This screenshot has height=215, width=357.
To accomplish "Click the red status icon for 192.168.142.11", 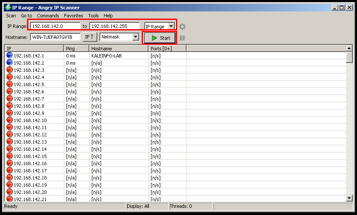I will coord(10,127).
